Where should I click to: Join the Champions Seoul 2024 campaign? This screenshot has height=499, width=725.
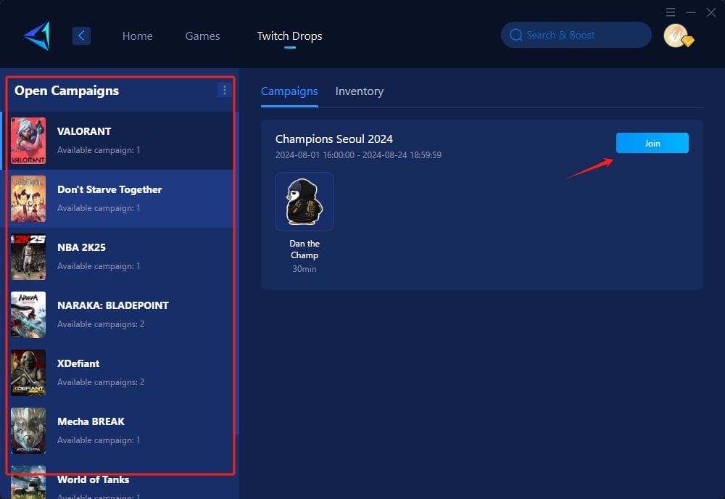[x=652, y=143]
